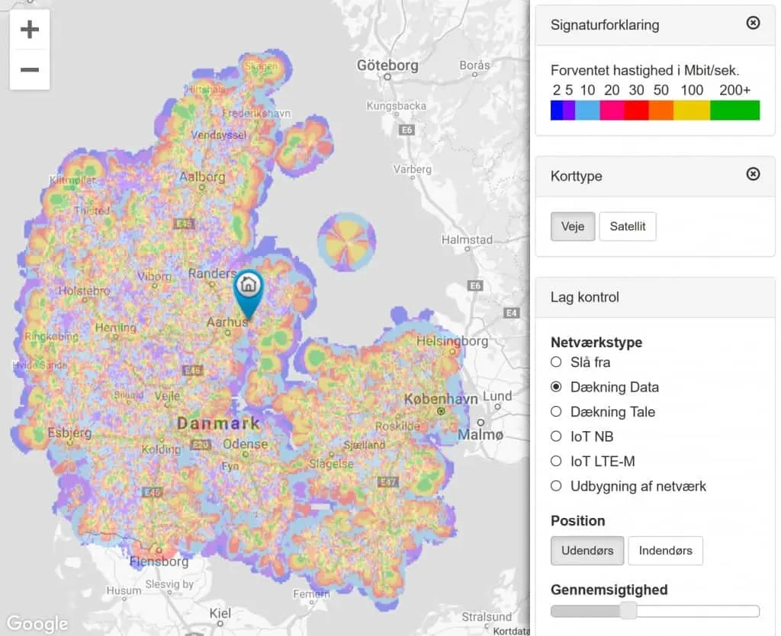Select the Dækning Data radio button
781x636 pixels.
pos(556,387)
